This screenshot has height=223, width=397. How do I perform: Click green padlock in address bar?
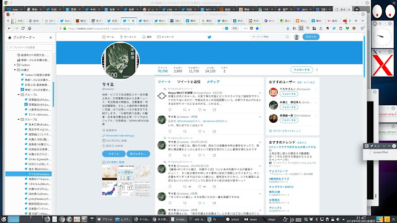pos(65,28)
